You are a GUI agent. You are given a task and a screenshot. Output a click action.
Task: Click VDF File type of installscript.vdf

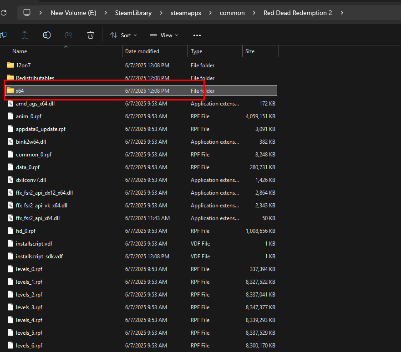tap(200, 244)
